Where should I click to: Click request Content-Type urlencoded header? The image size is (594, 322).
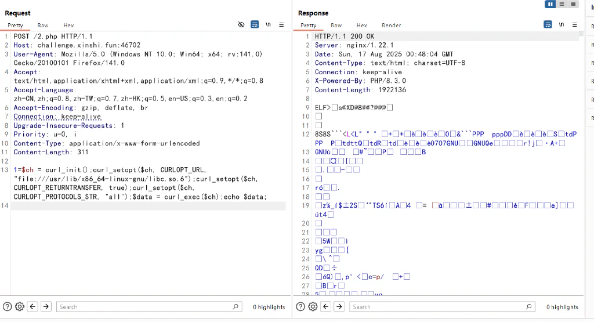coord(107,143)
